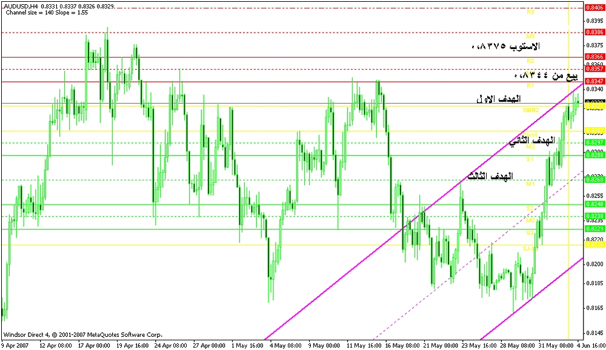The height and width of the screenshot is (350, 606).
Task: Click the red 0.8347 price tag
Action: click(595, 81)
